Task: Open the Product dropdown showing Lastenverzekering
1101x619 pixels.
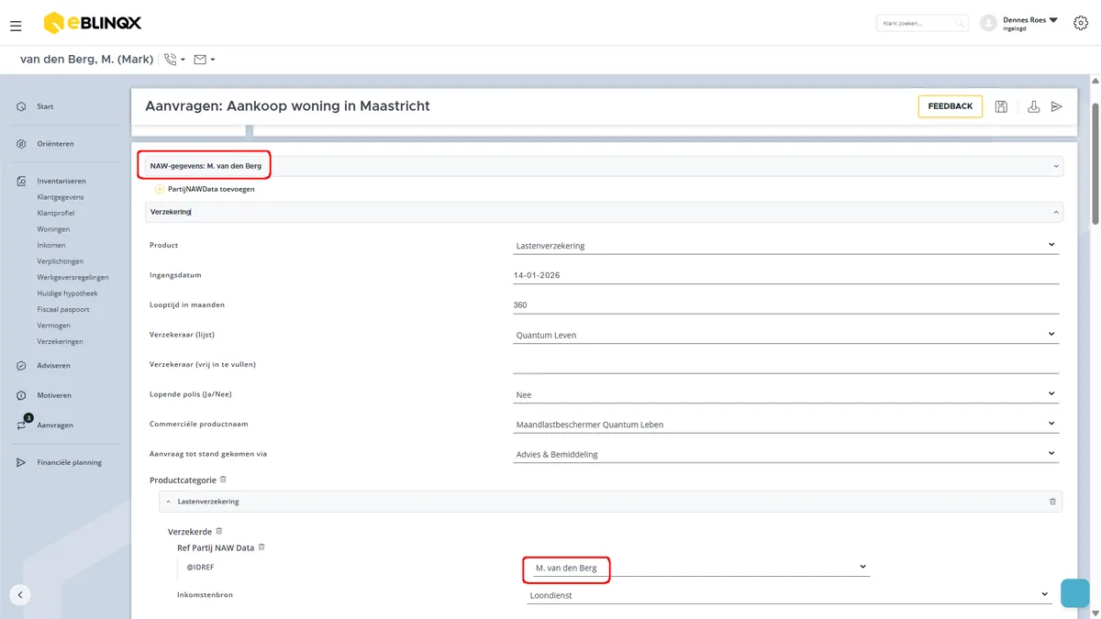Action: 785,245
